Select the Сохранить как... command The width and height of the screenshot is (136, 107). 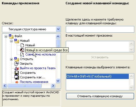(32, 77)
